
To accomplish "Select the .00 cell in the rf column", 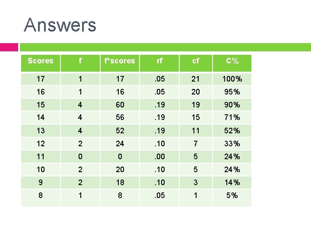I will tap(159, 157).
